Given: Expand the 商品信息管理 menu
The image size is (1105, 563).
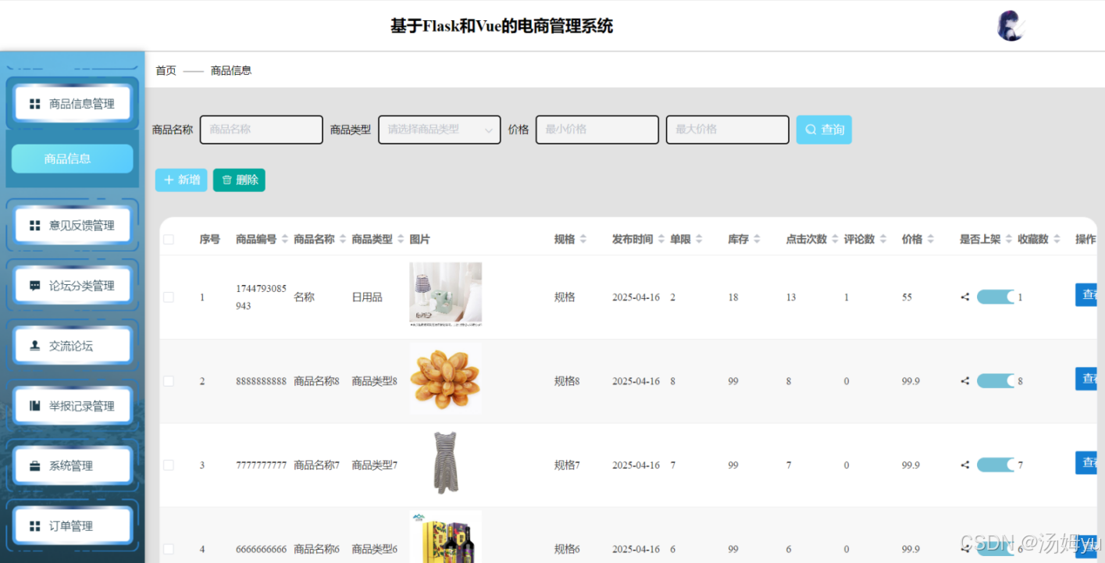Looking at the screenshot, I should click(73, 104).
